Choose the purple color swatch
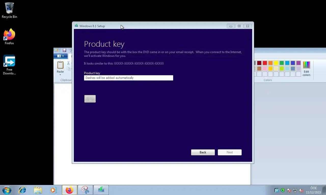This screenshot has width=326, height=195. coord(298,63)
